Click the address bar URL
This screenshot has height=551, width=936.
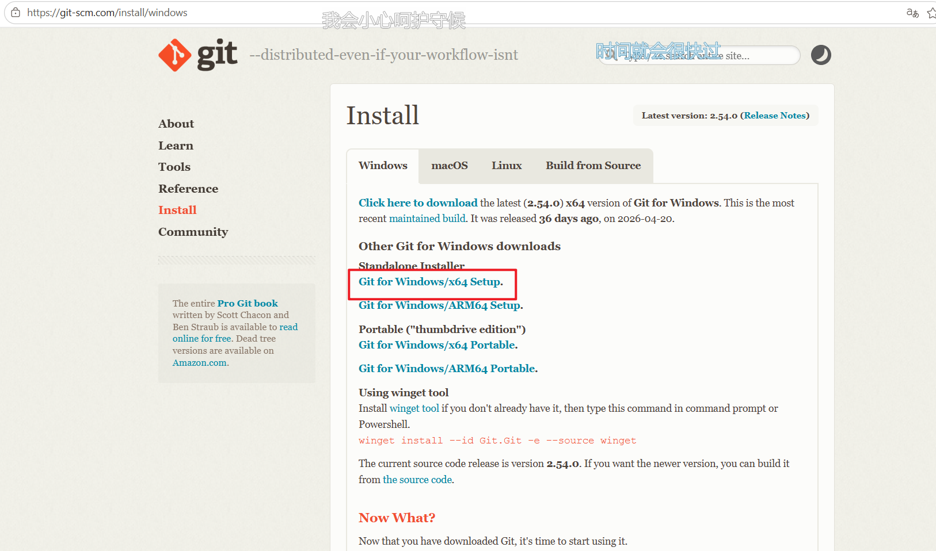click(107, 13)
